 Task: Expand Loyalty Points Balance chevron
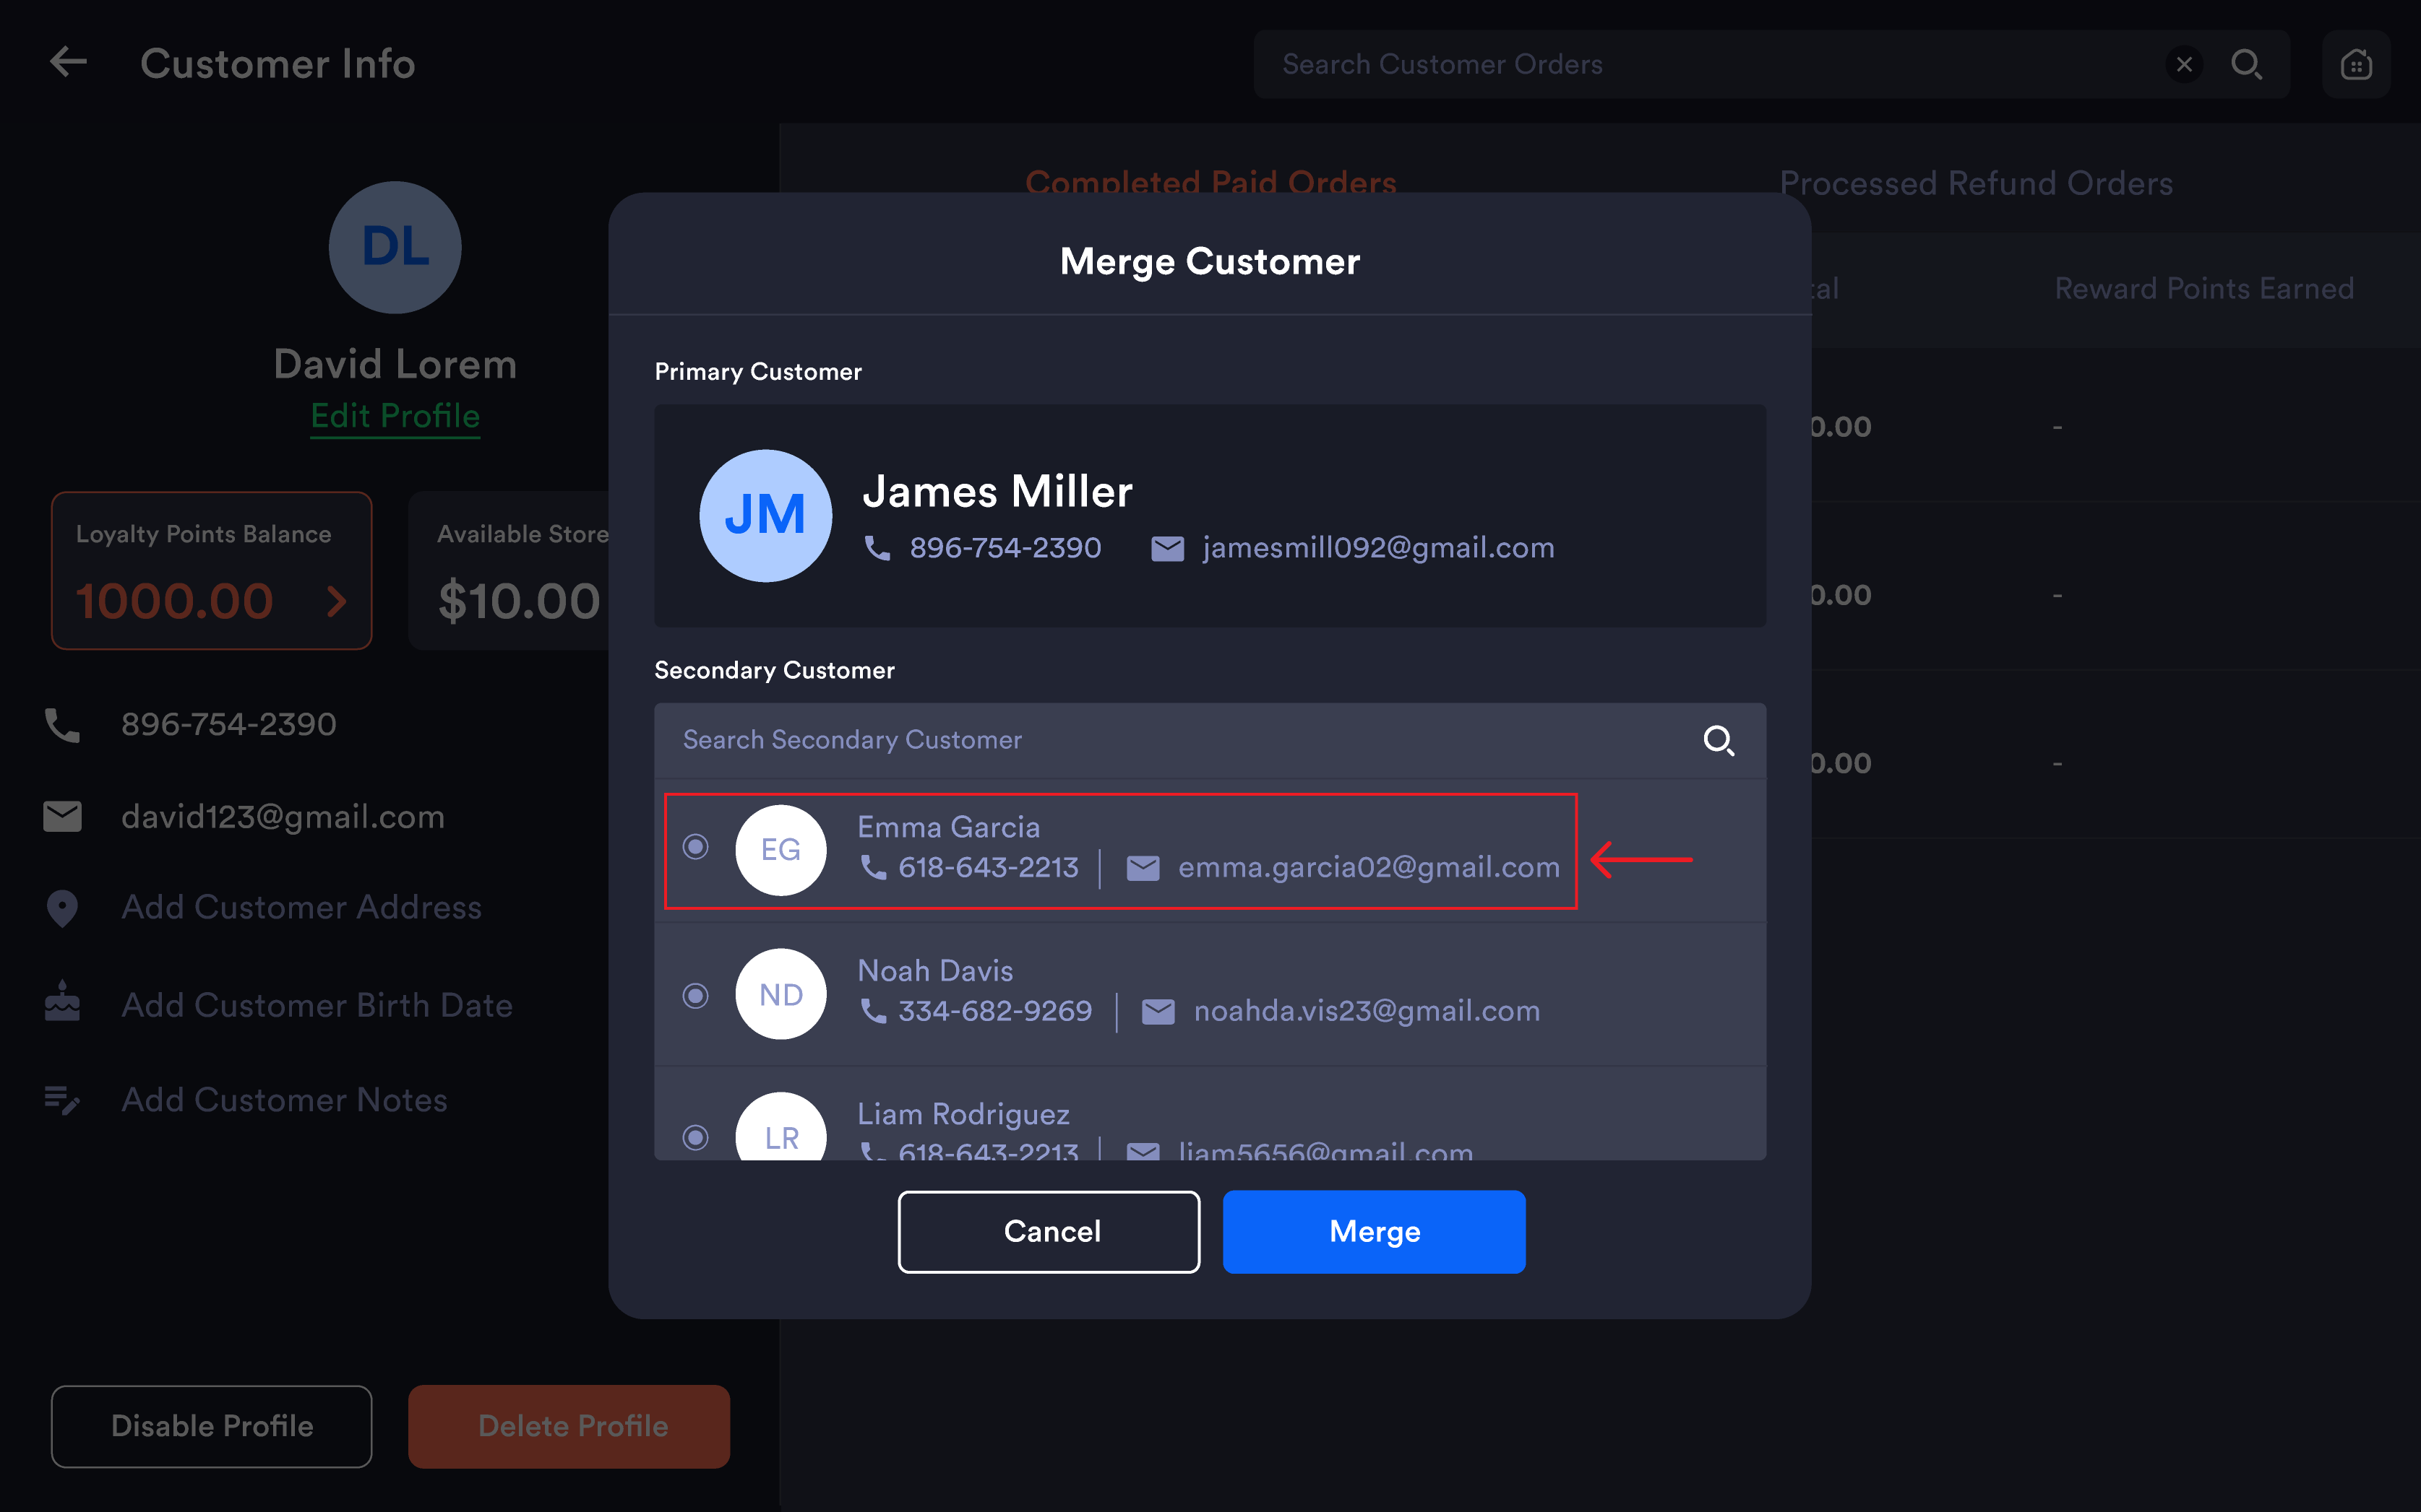(x=336, y=601)
